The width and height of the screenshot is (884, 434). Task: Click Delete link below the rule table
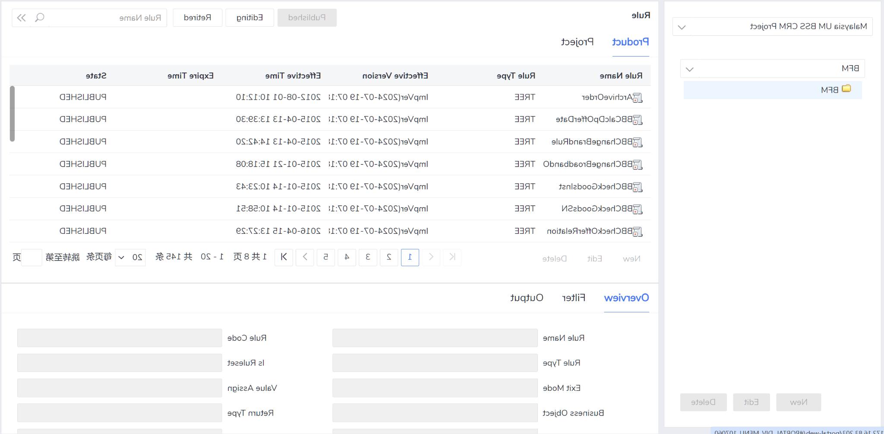point(554,259)
